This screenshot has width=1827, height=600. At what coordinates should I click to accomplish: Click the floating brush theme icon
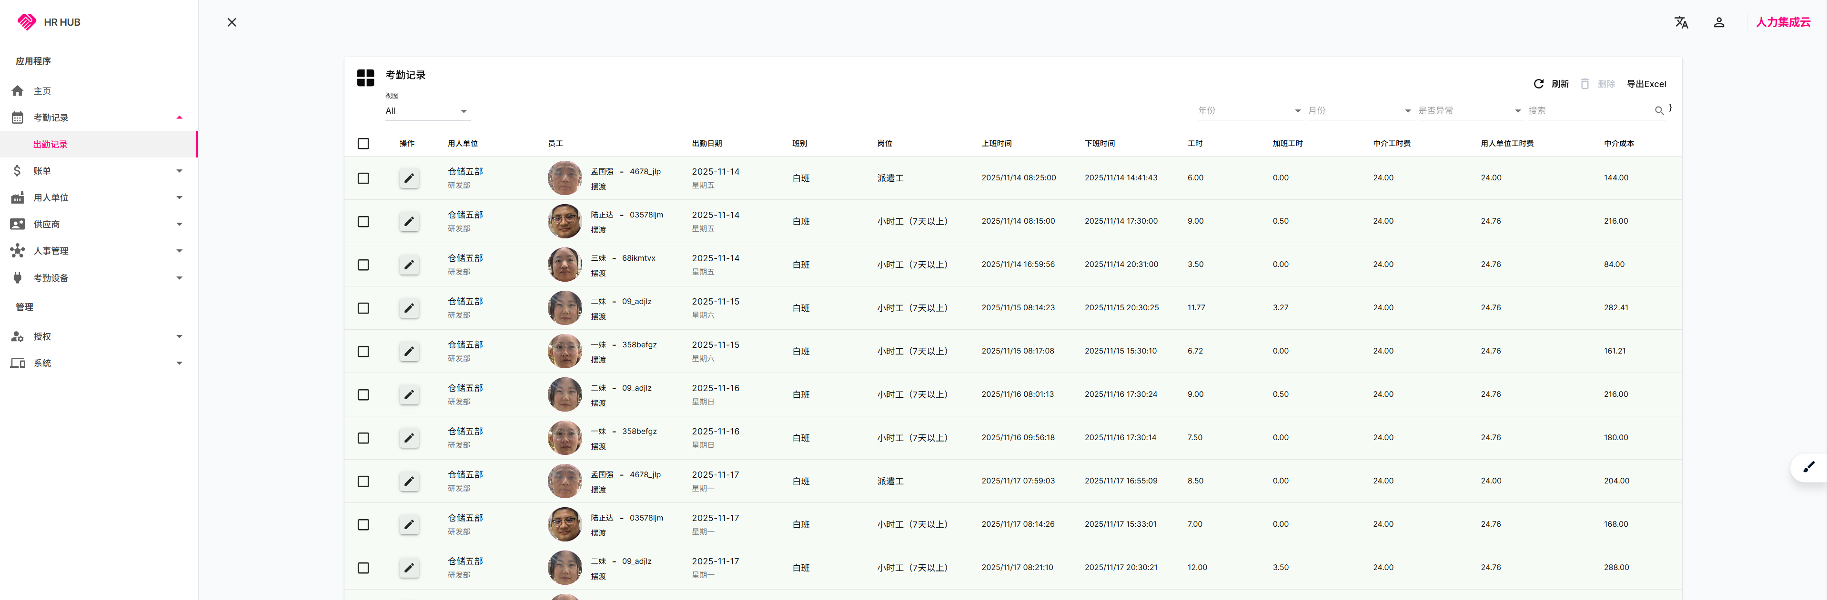(x=1808, y=467)
